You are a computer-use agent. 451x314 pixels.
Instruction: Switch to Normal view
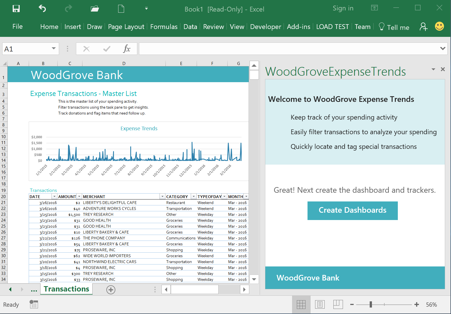click(301, 304)
